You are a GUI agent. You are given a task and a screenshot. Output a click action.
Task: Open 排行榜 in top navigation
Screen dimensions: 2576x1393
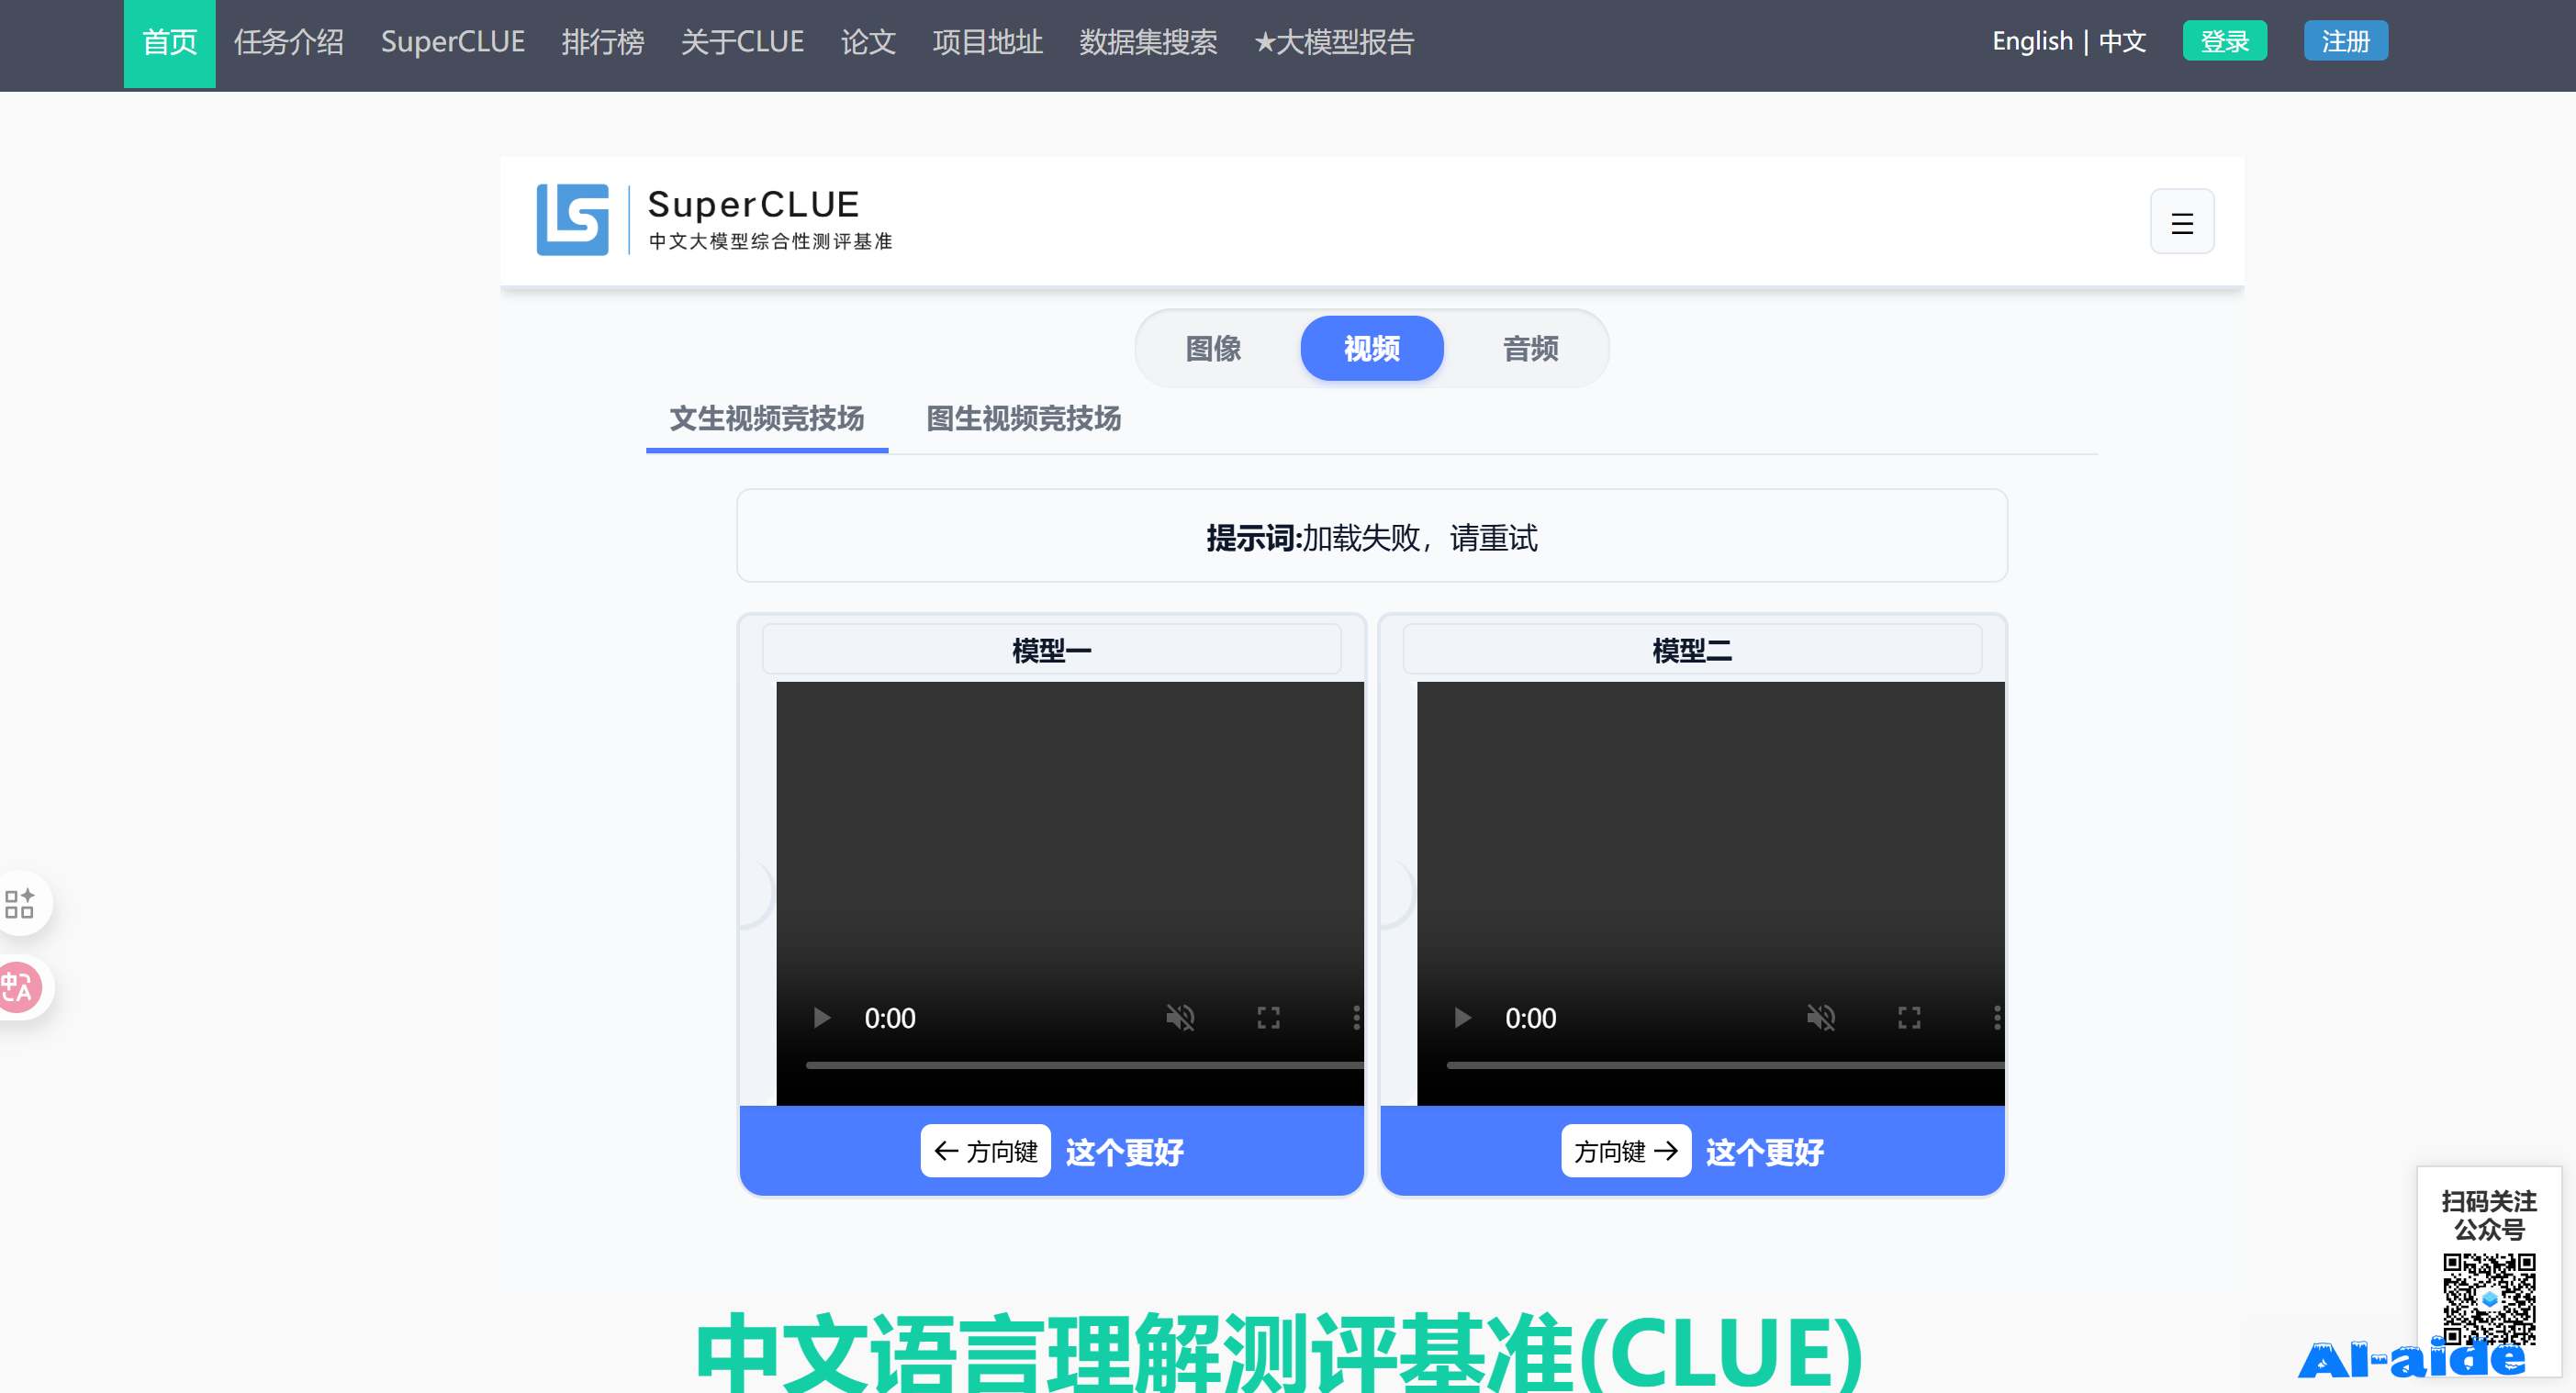[x=602, y=42]
